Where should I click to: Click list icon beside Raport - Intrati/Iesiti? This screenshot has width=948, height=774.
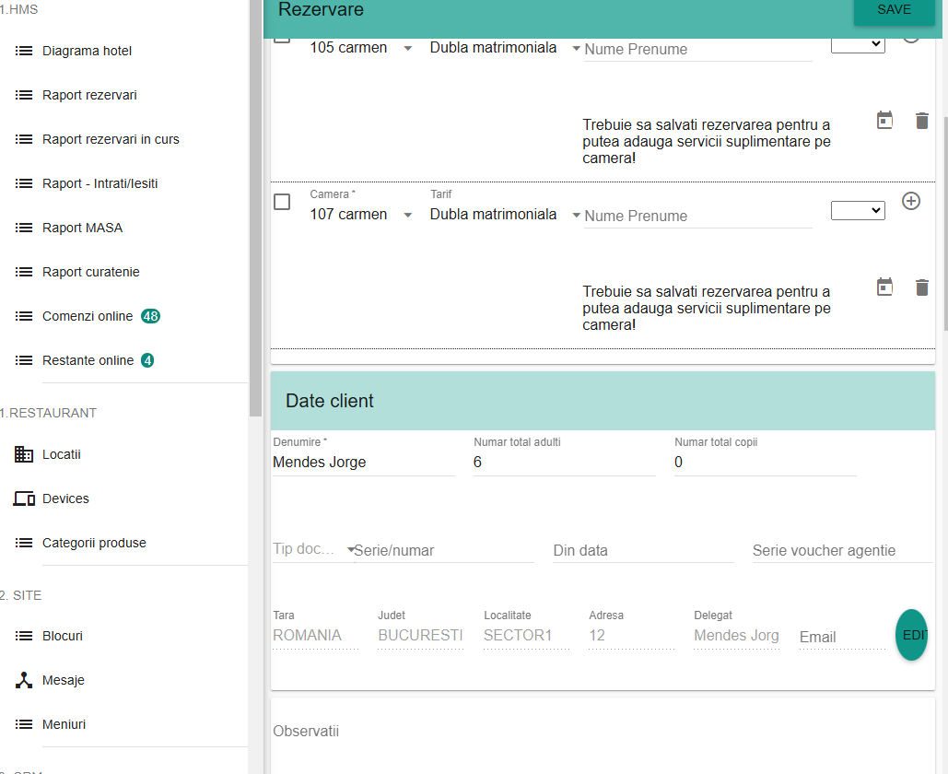24,183
